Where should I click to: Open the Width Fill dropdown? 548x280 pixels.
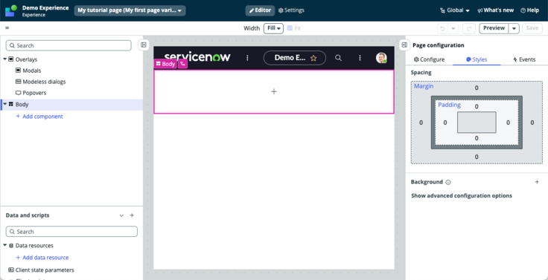point(273,28)
